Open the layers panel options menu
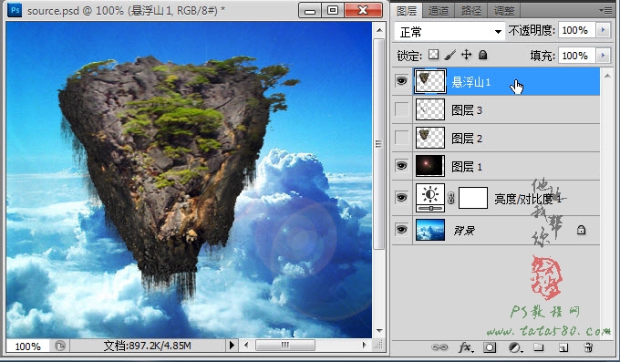The width and height of the screenshot is (620, 362). click(605, 10)
